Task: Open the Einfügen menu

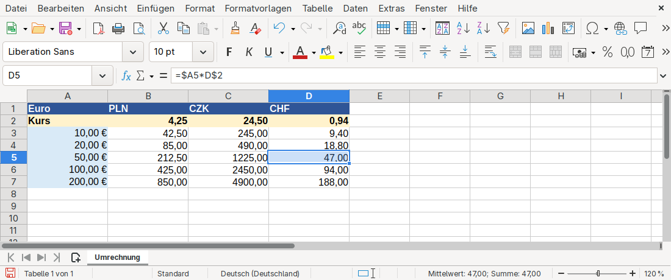Action: coord(156,9)
